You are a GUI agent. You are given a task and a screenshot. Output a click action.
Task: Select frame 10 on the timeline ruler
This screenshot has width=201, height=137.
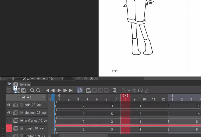tap(144, 99)
